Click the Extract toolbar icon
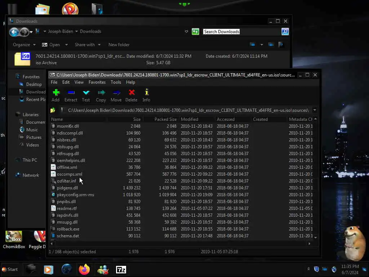This screenshot has height=277, width=369. (71, 92)
